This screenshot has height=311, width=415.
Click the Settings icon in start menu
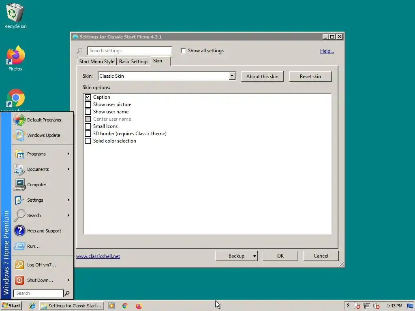[19, 200]
